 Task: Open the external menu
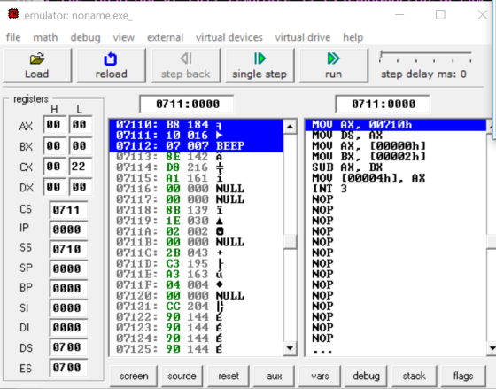[x=165, y=37]
